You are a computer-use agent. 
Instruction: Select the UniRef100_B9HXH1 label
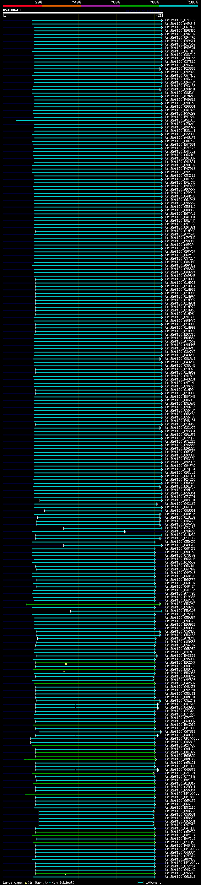180,89
